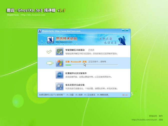Click the dialog title Http://www.SeeYoon.com
The image size is (168, 126).
67,31
